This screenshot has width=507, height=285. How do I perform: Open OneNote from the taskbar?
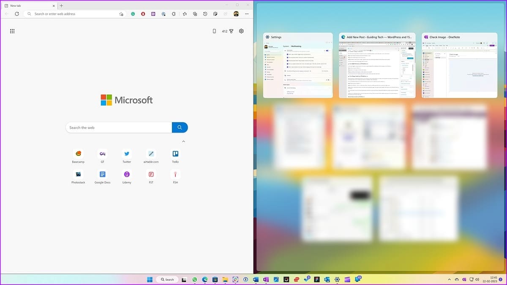(266, 280)
